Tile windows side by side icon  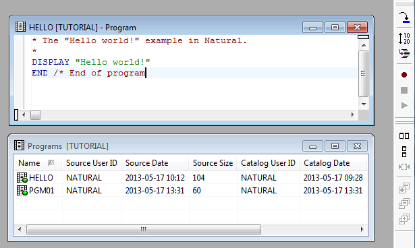tap(404, 136)
